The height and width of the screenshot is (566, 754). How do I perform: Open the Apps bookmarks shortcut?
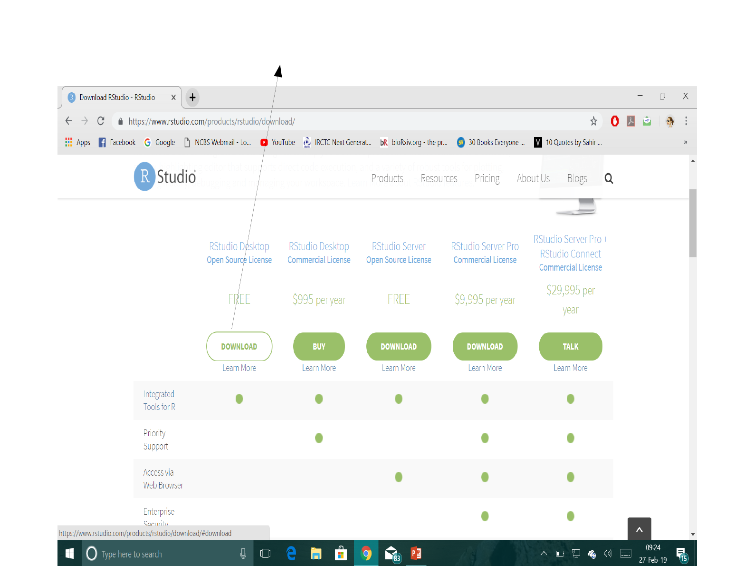pos(77,142)
